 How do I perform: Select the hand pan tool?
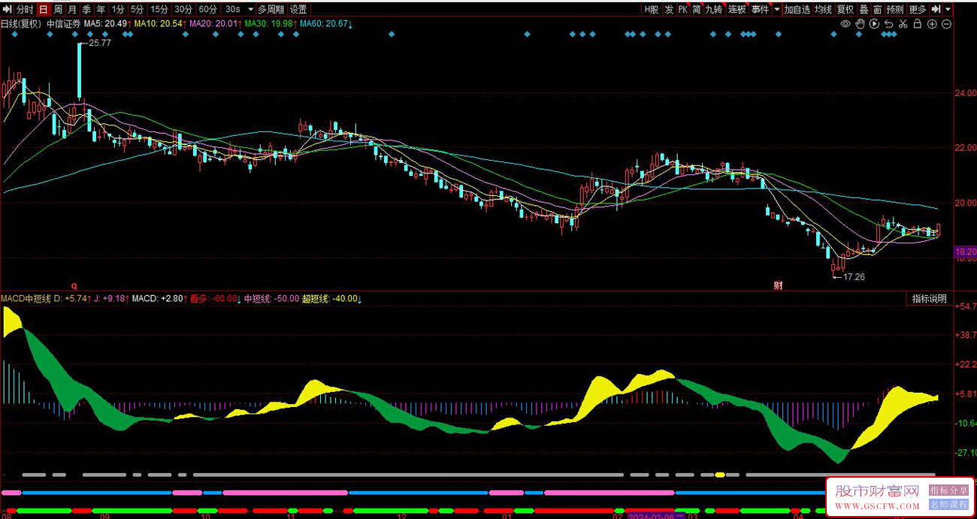(861, 24)
